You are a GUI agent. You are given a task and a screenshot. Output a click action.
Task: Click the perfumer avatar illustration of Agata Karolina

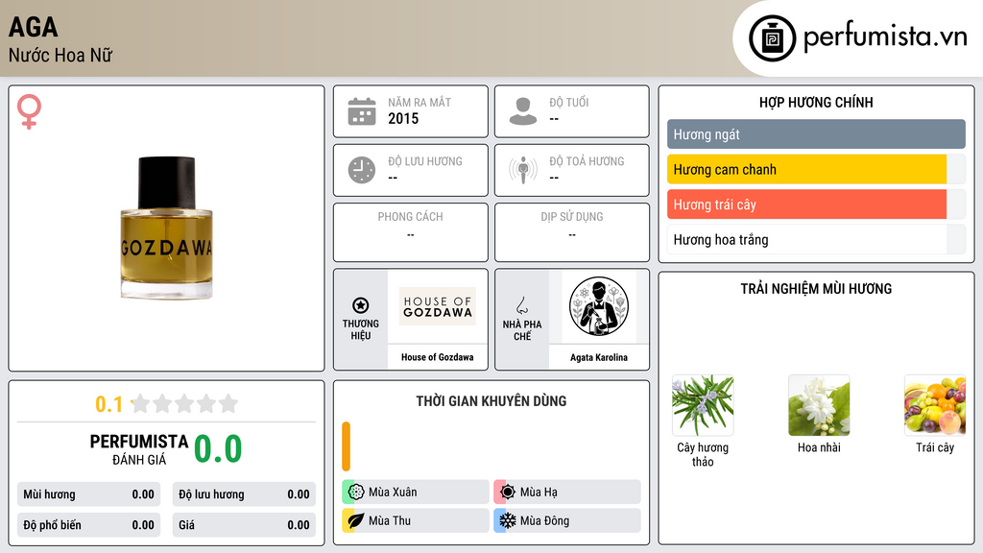(599, 306)
